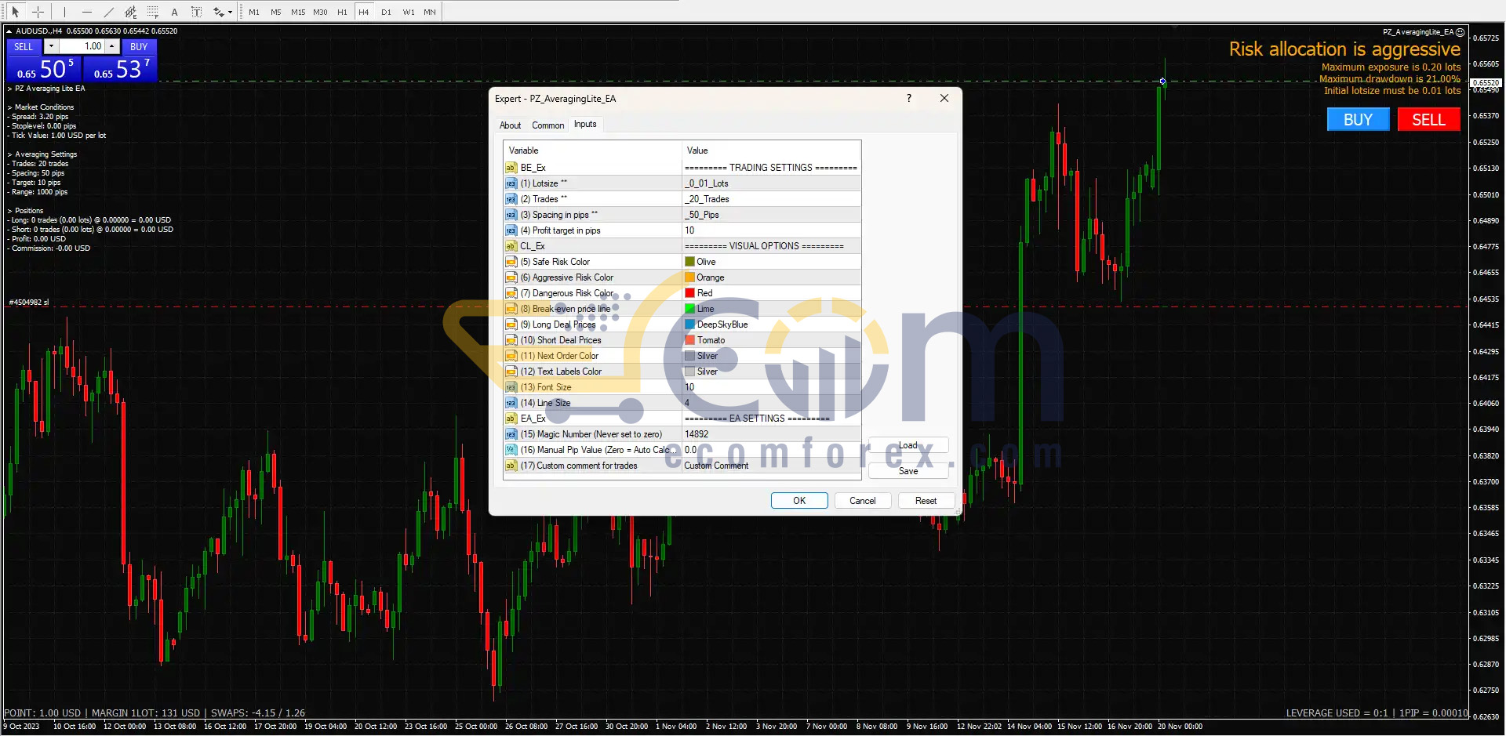Pick the trendline drawing tool

(x=108, y=12)
